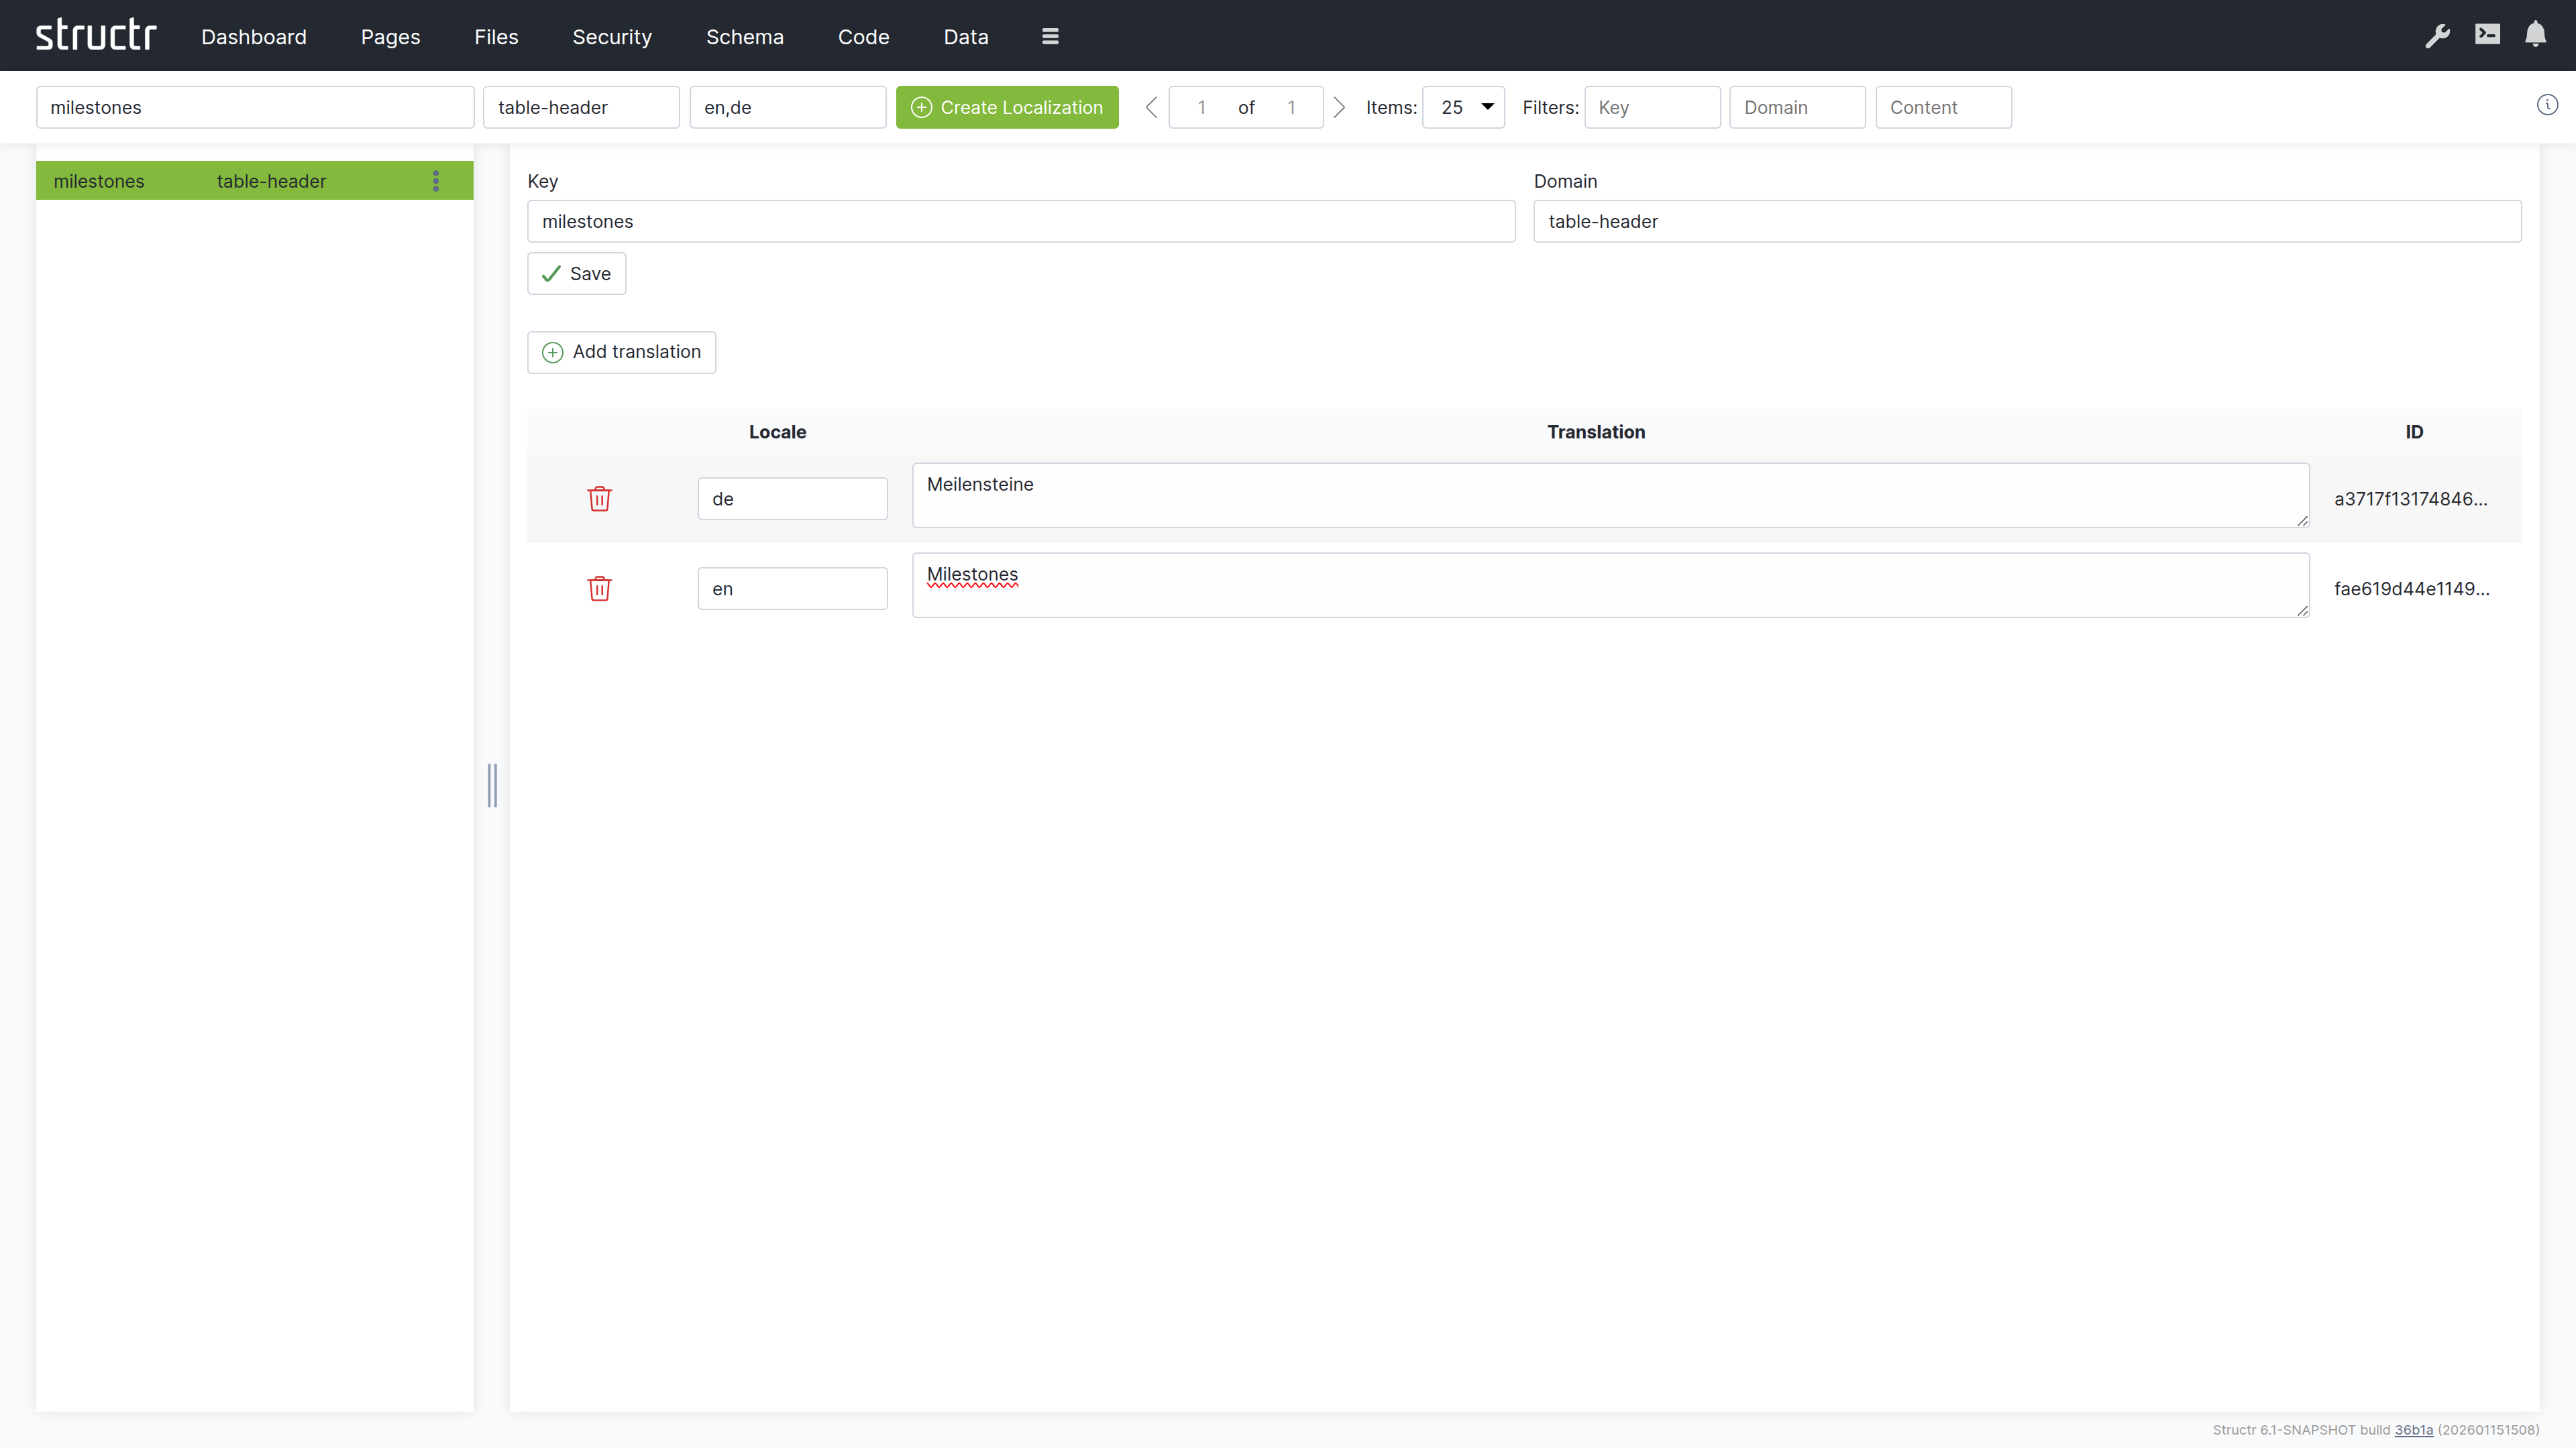Open the wrench configuration icon
The height and width of the screenshot is (1448, 2576).
2437,36
